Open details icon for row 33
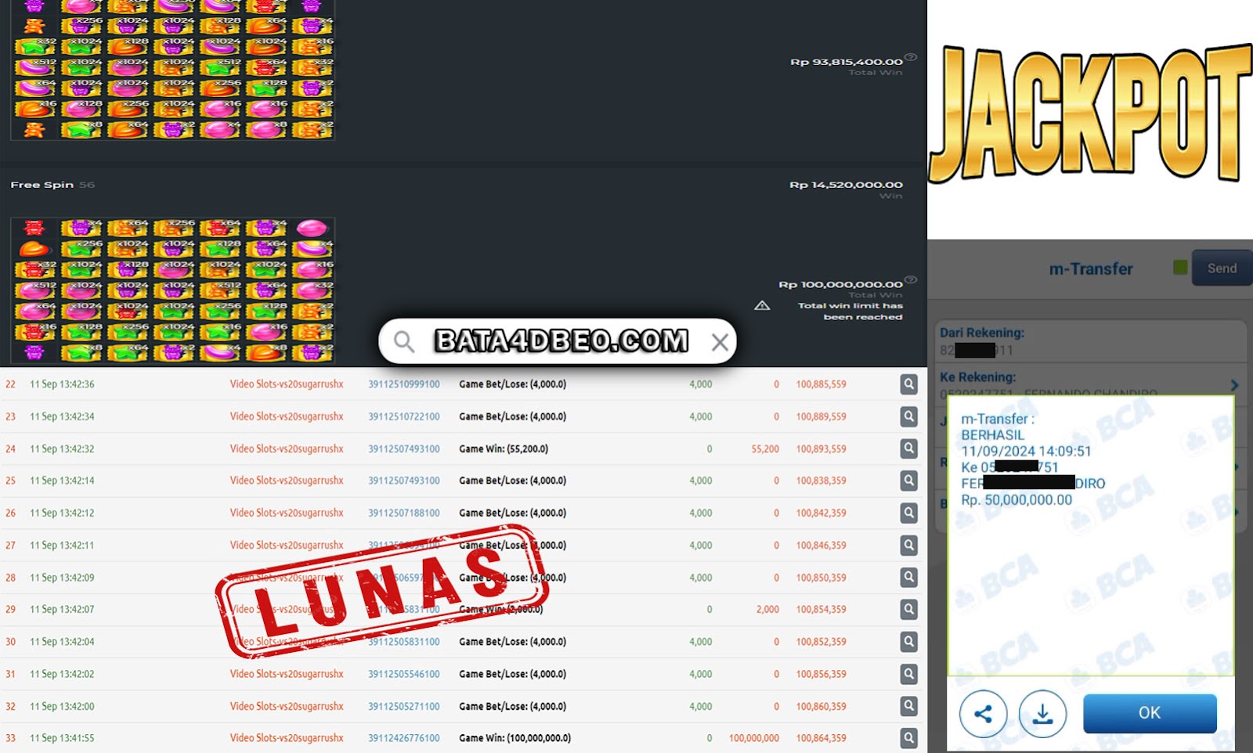The width and height of the screenshot is (1253, 753). point(908,737)
